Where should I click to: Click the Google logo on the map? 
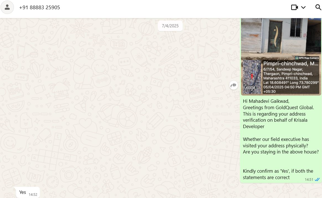coord(250,87)
